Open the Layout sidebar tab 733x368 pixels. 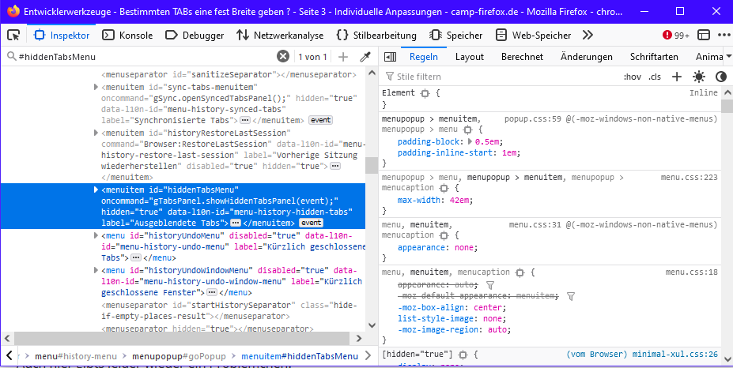coord(469,57)
